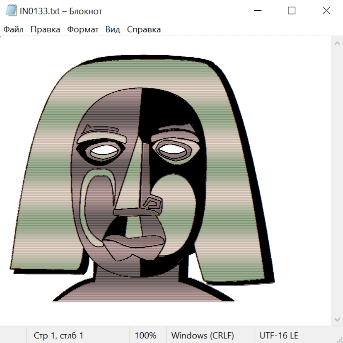Click the 100% zoom indicator
Image resolution: width=343 pixels, height=343 pixels.
click(x=146, y=335)
